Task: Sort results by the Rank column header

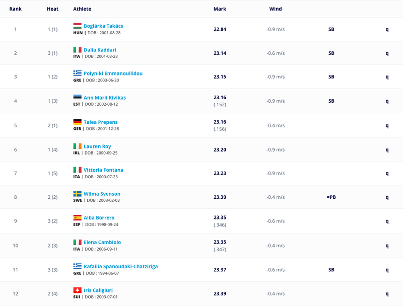Action: click(x=16, y=9)
